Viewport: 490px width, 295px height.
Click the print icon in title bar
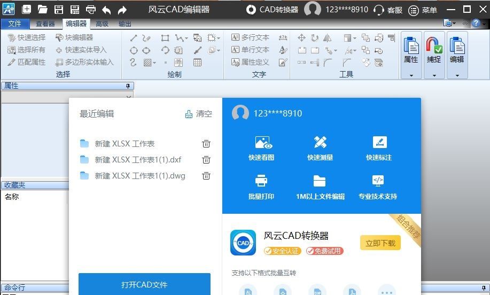click(91, 10)
